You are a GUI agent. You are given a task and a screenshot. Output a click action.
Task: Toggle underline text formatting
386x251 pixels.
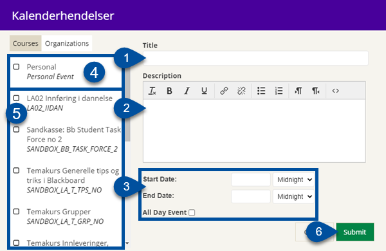204,91
